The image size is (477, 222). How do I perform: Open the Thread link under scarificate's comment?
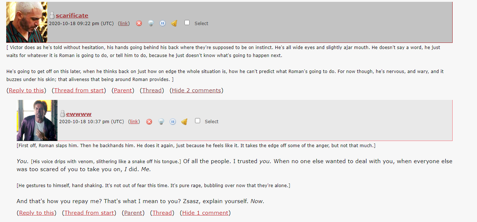tap(152, 90)
